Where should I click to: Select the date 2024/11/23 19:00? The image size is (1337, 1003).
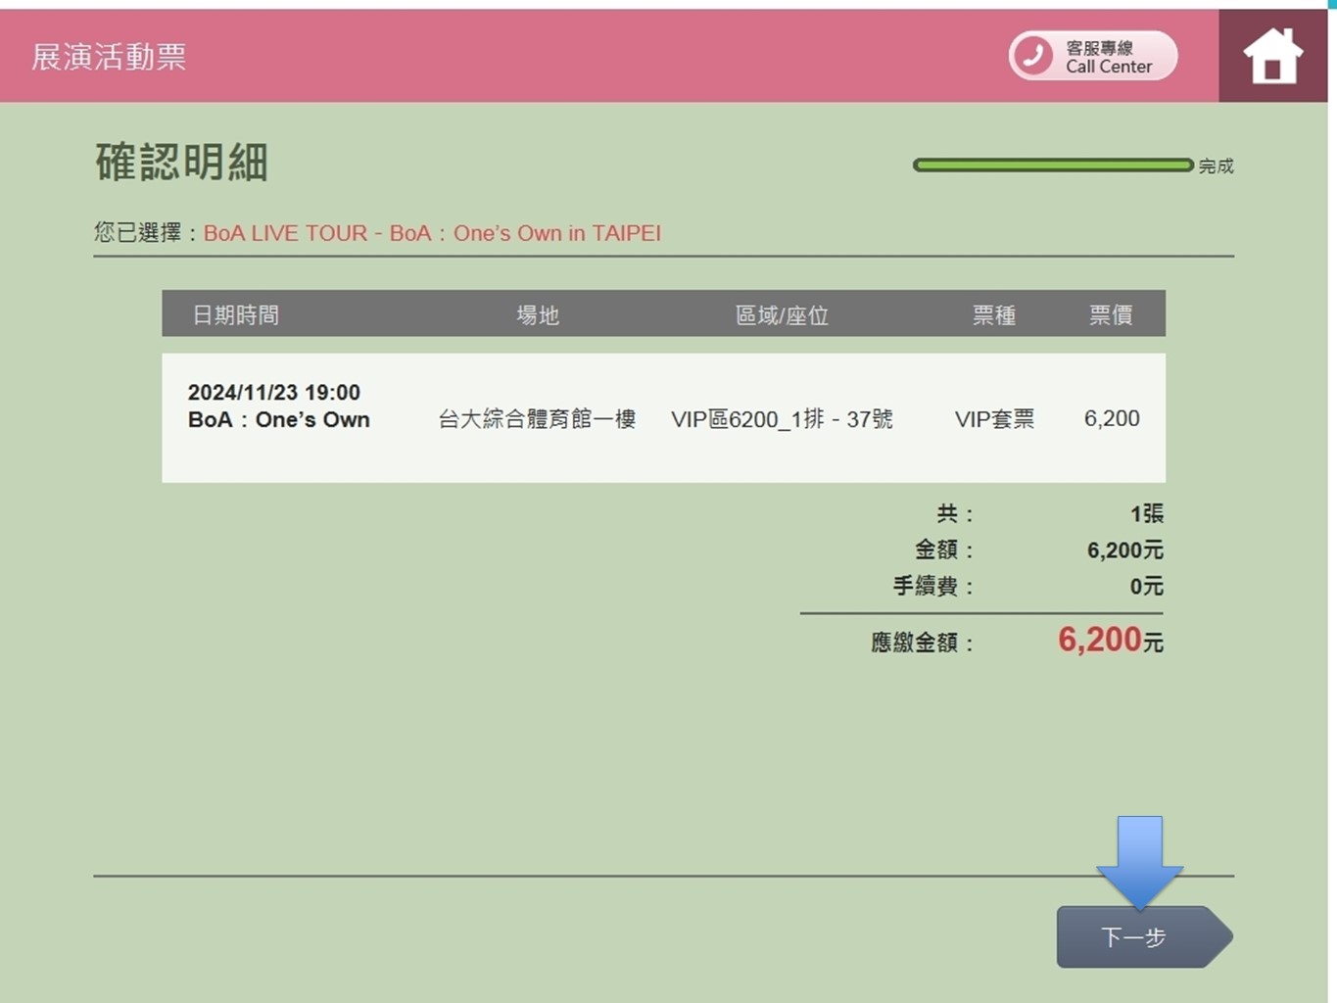coord(274,392)
